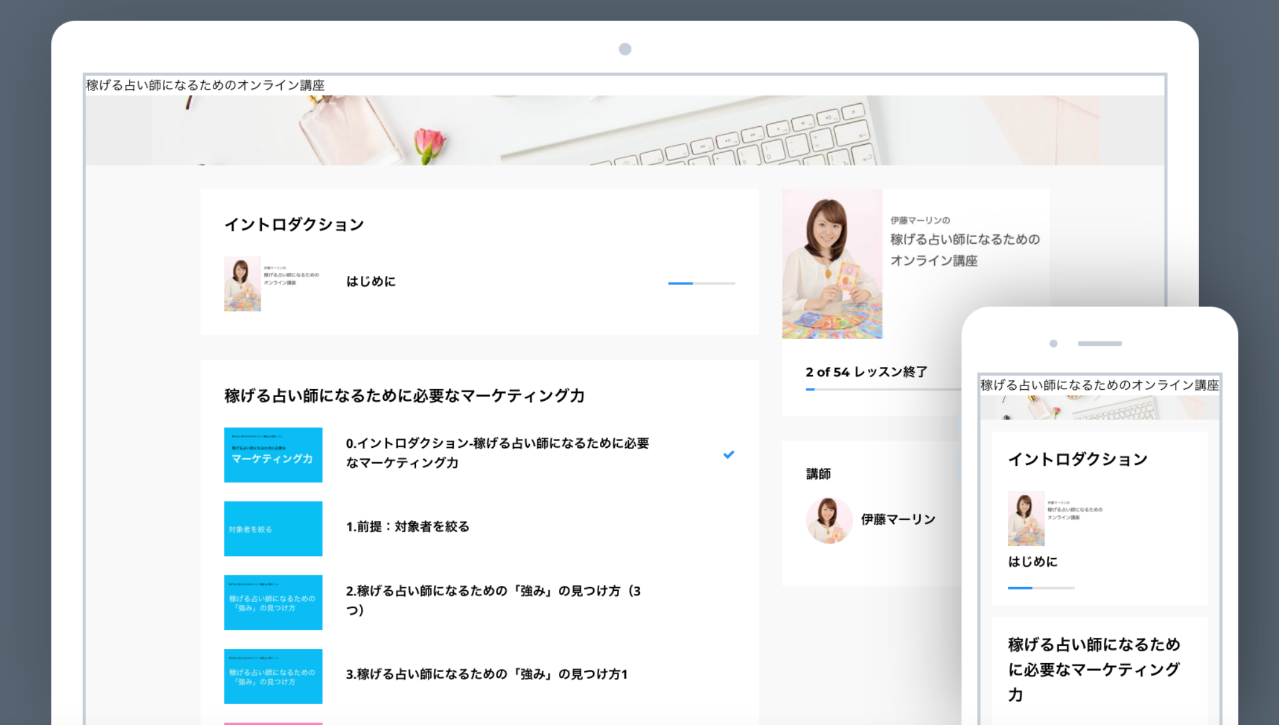Click the instructor avatar of 伊藤マーリン
The height and width of the screenshot is (725, 1279).
coord(829,520)
